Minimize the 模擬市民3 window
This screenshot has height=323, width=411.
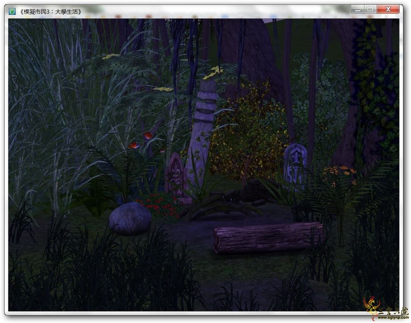[358, 10]
